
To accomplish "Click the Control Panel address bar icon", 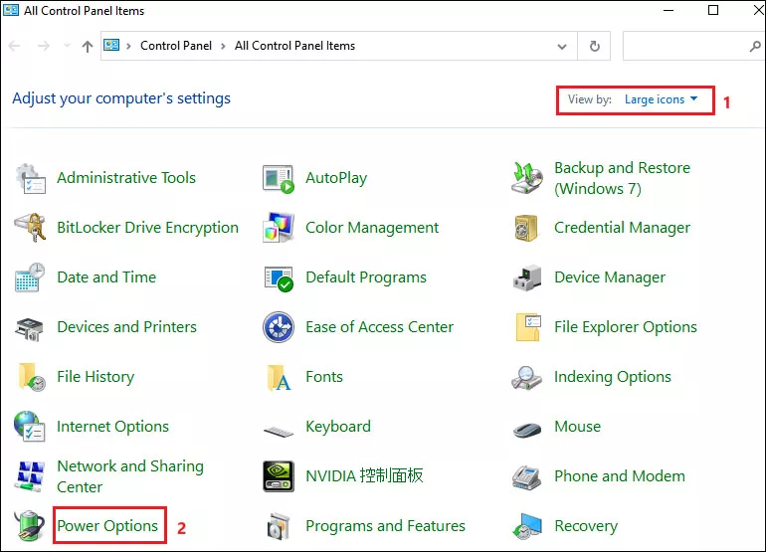I will point(111,46).
